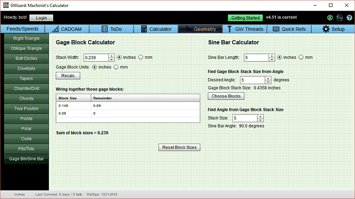The width and height of the screenshot is (355, 199).
Task: Open the Cube calculator
Action: [26, 139]
